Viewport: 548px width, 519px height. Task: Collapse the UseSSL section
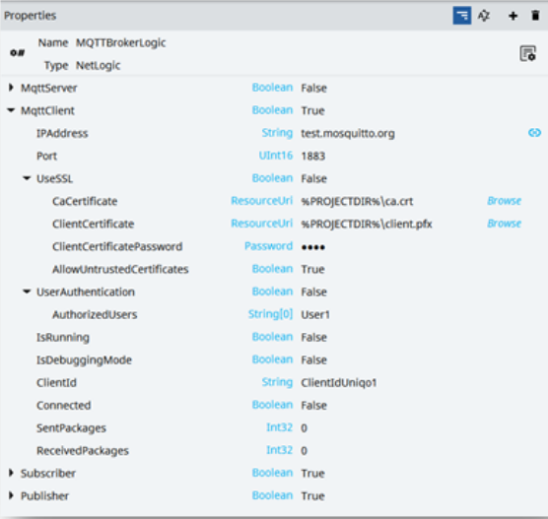[x=27, y=178]
